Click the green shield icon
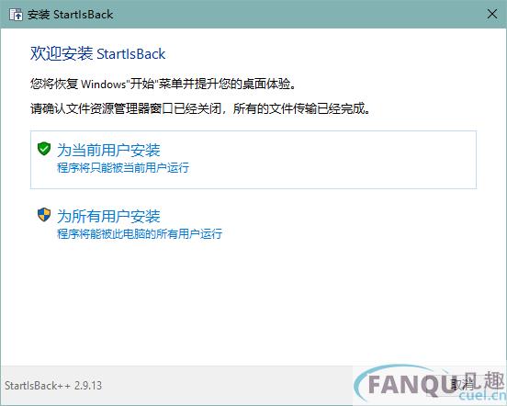 pos(44,149)
